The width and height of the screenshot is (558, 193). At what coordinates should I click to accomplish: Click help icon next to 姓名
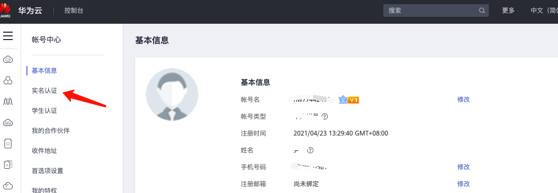pyautogui.click(x=310, y=150)
